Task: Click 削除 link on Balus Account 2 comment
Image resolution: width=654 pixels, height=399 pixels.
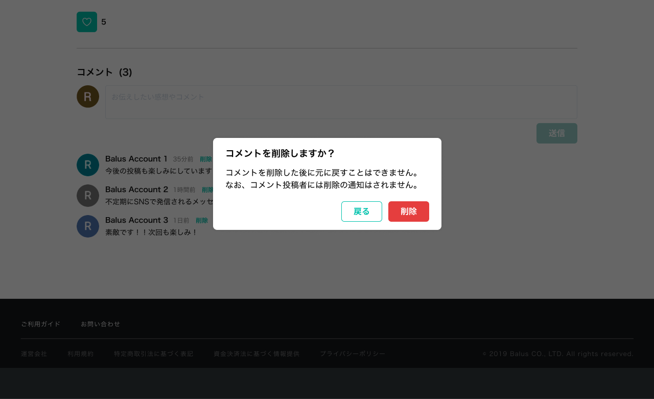Action: click(207, 190)
